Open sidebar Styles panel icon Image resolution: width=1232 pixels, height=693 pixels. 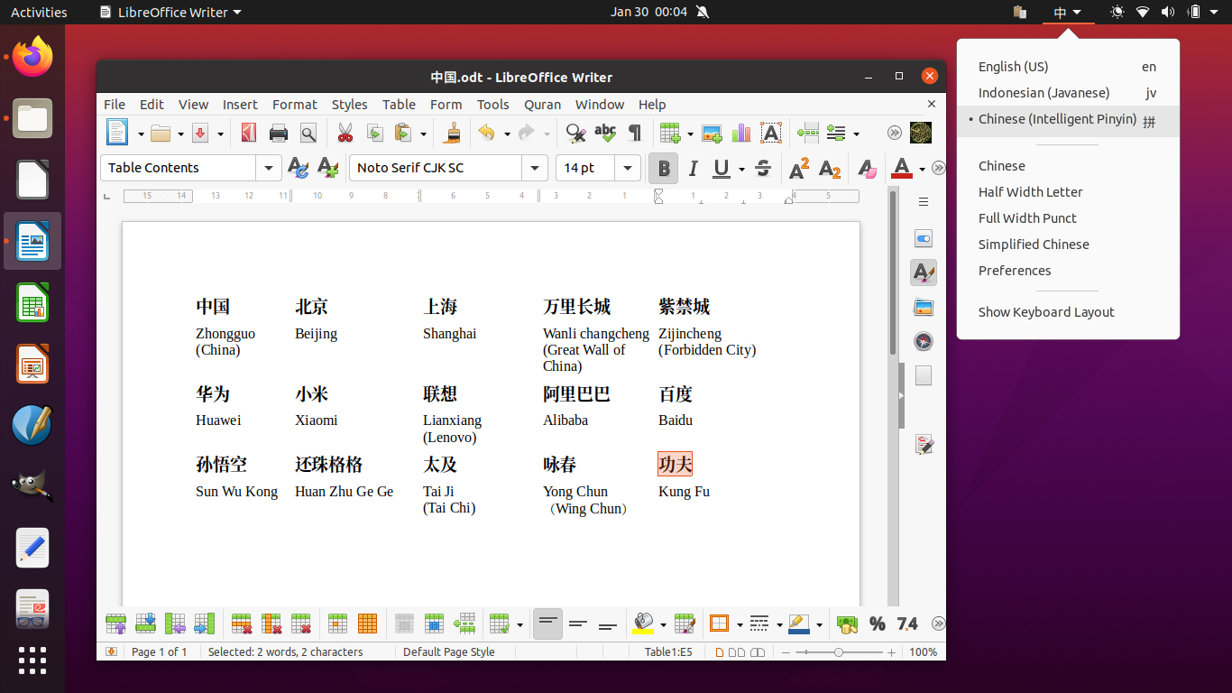point(923,273)
